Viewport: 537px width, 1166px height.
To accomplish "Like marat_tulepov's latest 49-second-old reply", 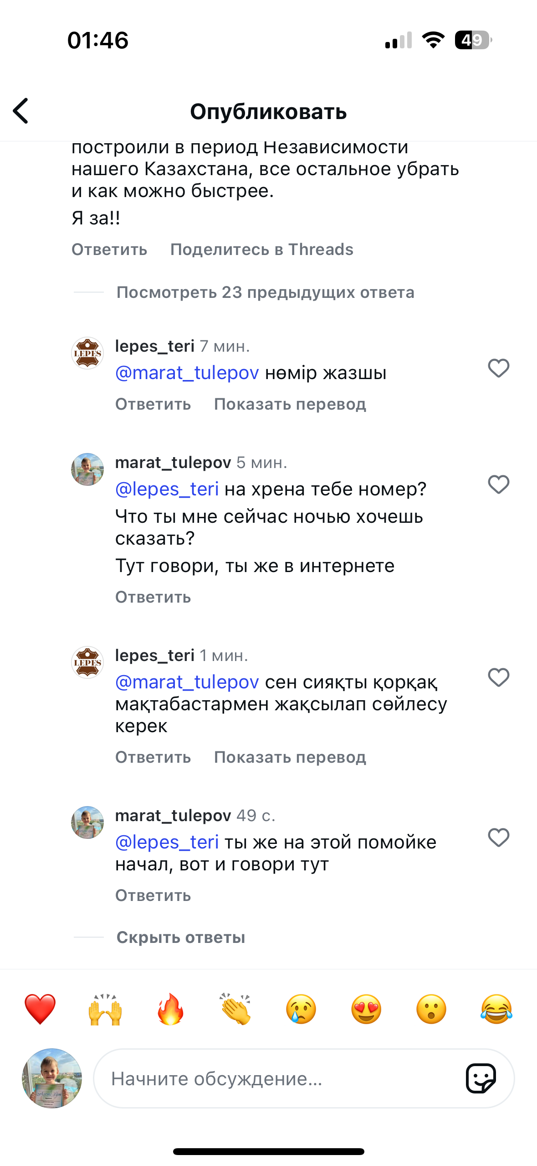I will 498,838.
